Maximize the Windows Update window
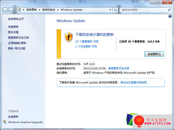This screenshot has width=174, height=130. point(159,2)
